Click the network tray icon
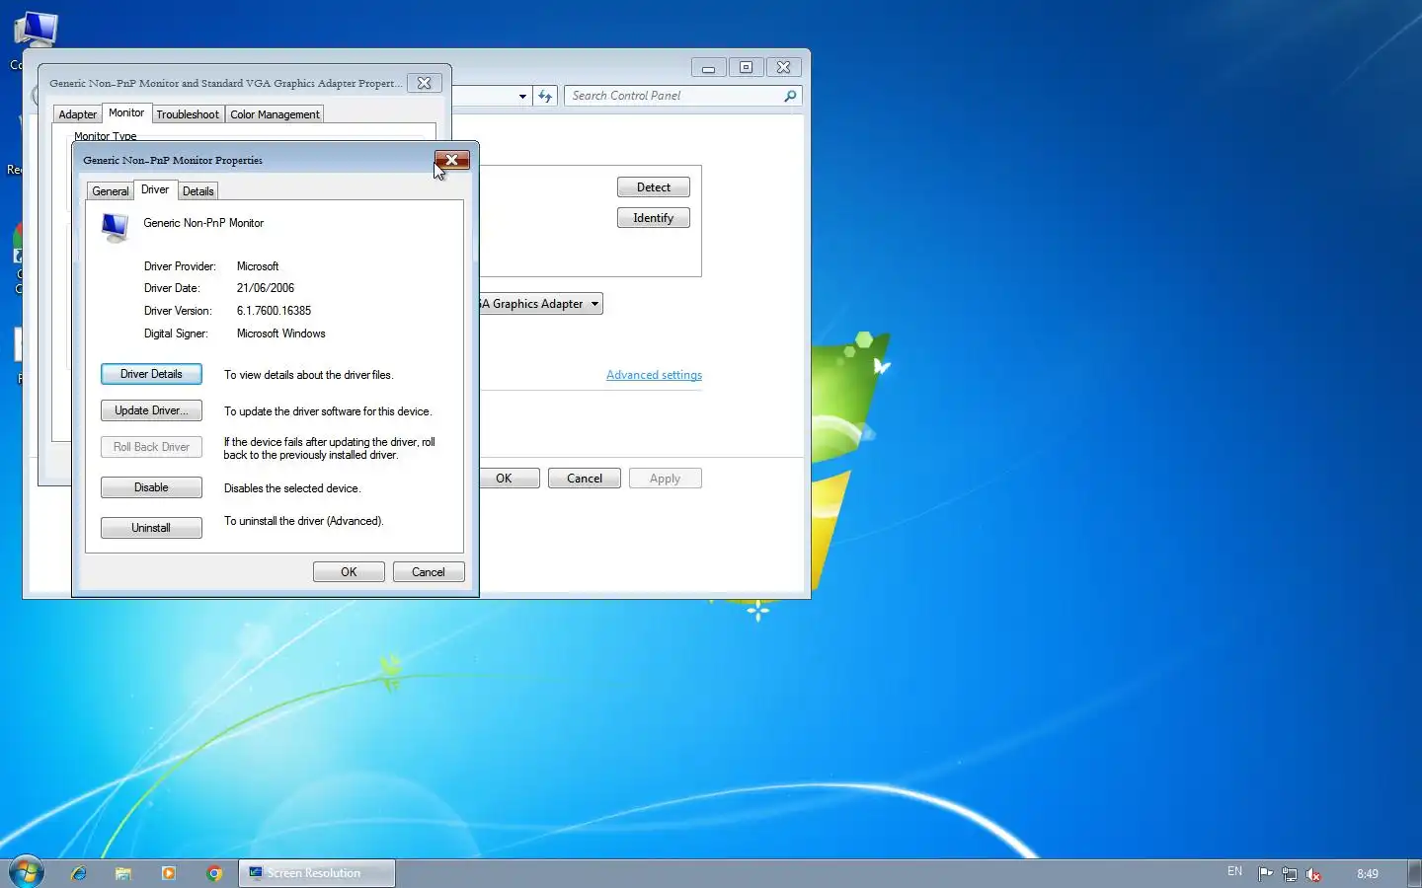 (x=1290, y=873)
